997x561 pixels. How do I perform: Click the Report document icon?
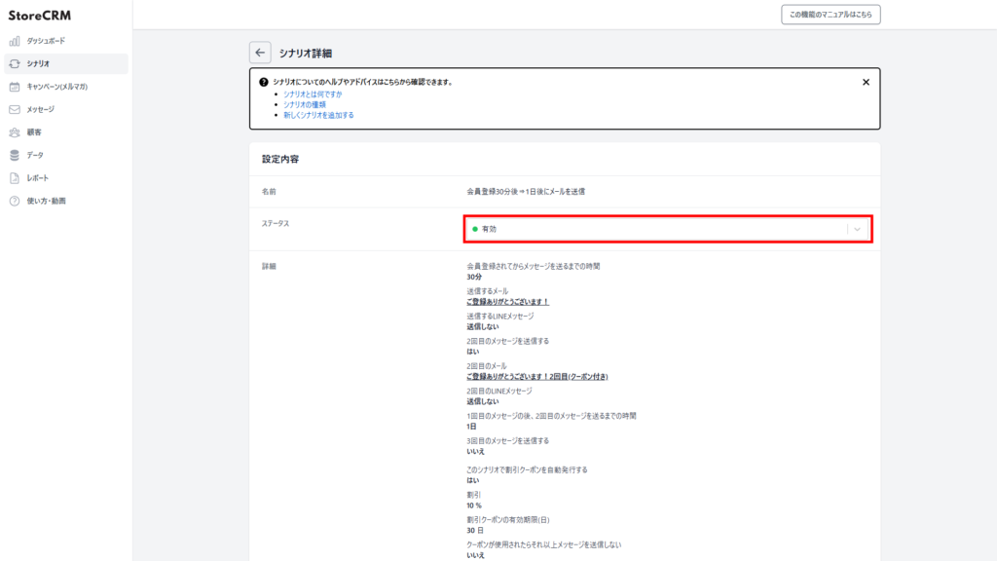point(15,178)
